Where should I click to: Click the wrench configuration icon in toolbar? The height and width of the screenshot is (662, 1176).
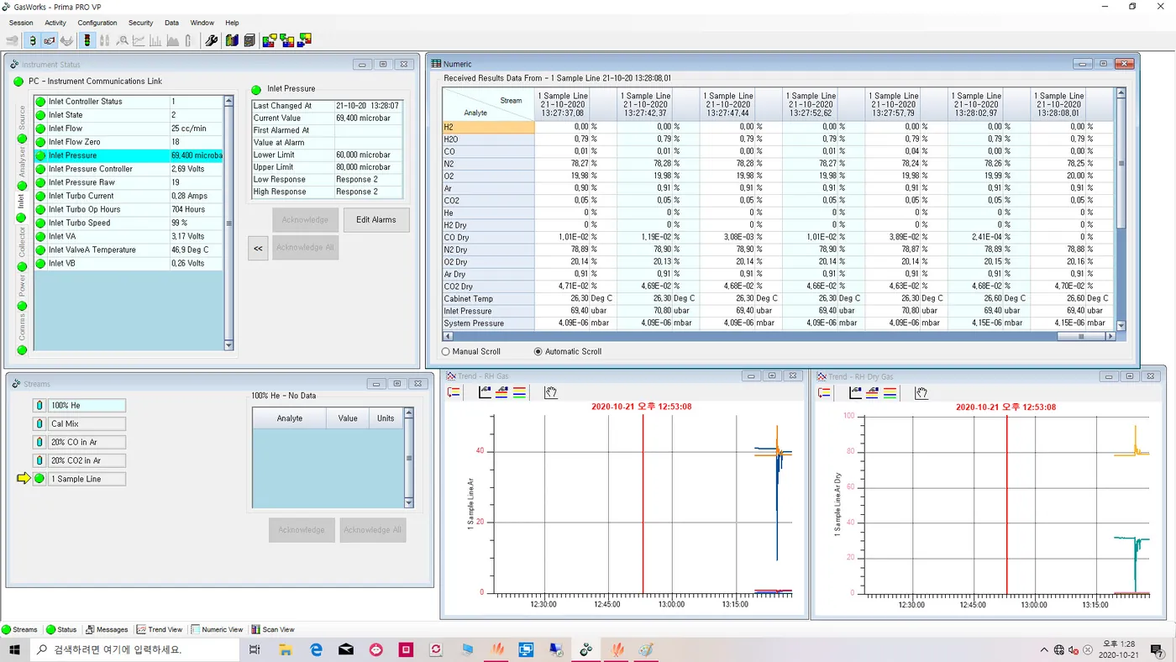coord(211,40)
